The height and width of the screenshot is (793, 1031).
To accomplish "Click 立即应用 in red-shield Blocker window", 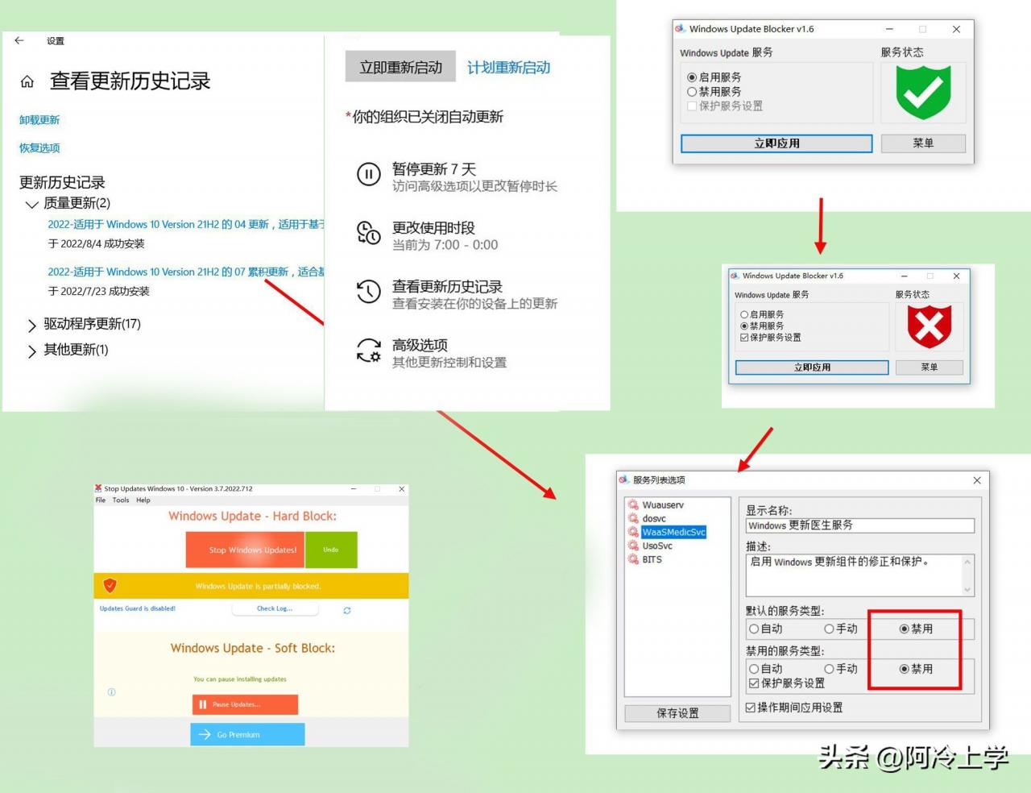I will click(812, 367).
